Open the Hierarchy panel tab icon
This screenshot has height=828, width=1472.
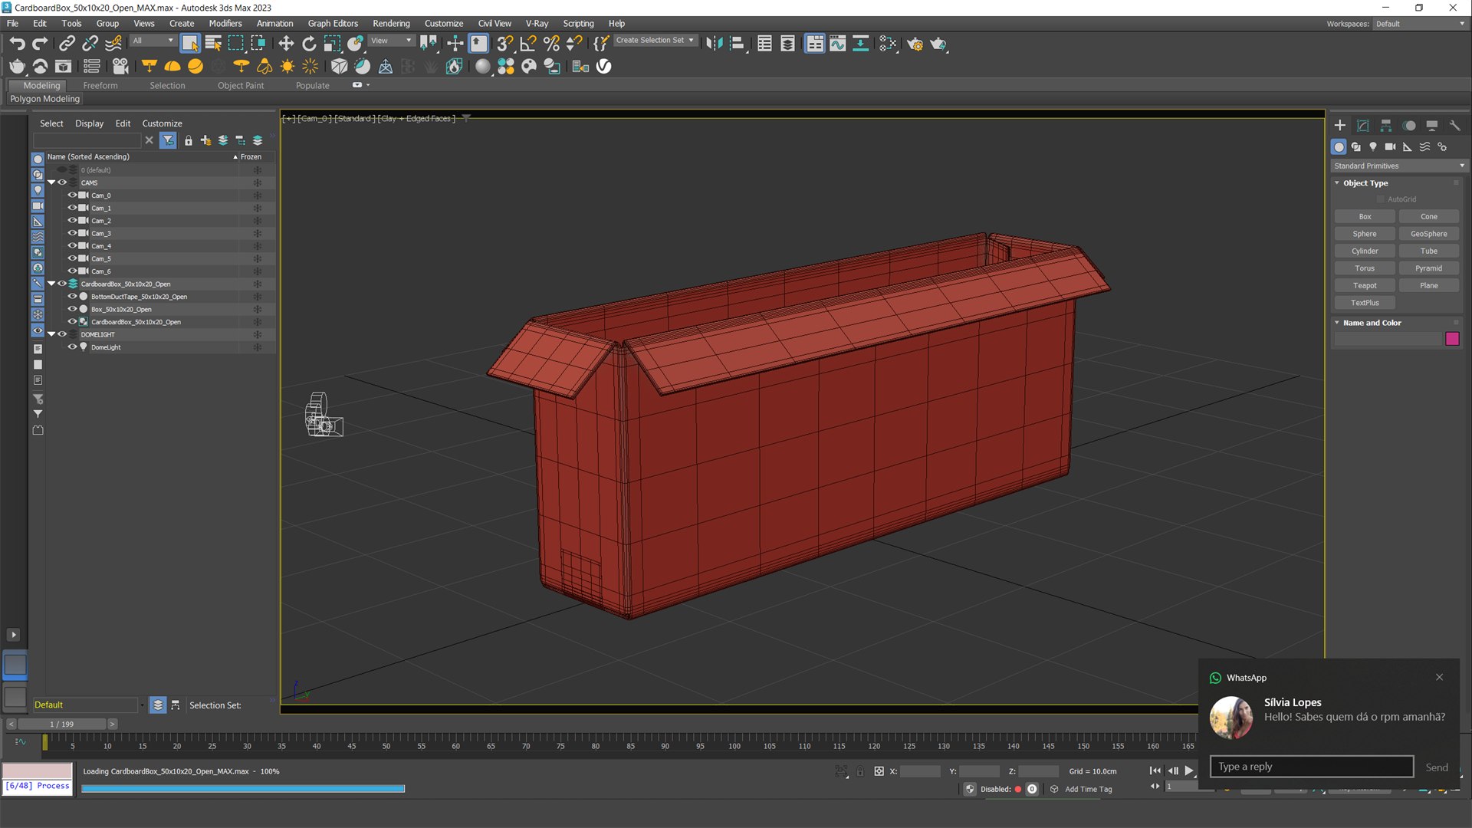(x=1386, y=126)
